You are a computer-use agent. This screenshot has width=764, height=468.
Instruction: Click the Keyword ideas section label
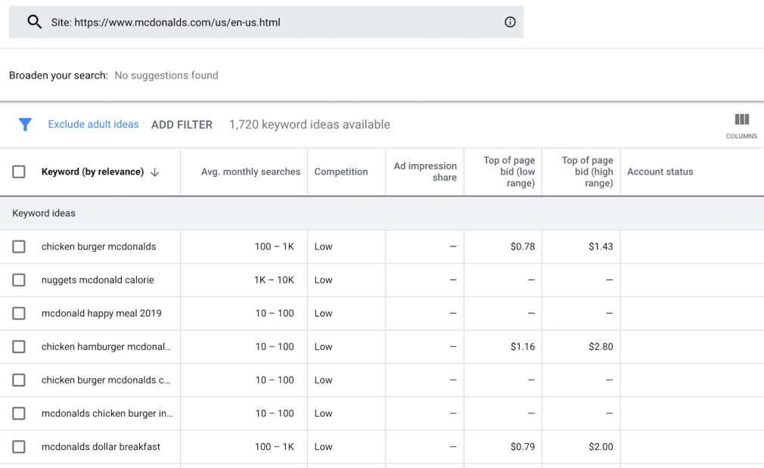pyautogui.click(x=44, y=213)
